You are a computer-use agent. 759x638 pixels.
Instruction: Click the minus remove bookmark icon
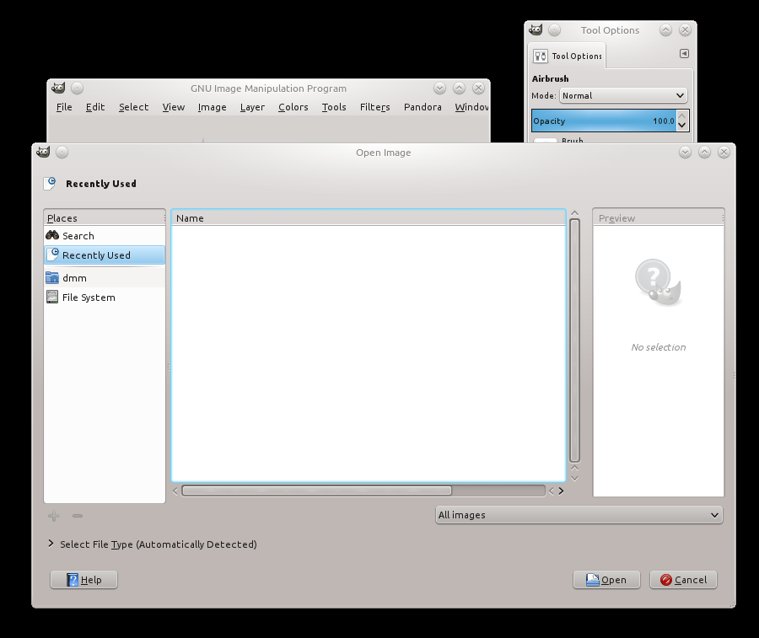pyautogui.click(x=78, y=516)
